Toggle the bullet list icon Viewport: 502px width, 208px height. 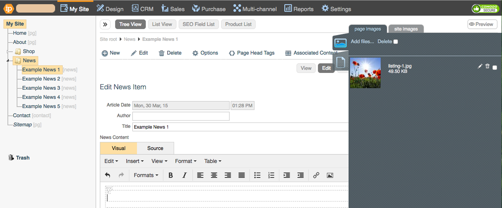(257, 175)
